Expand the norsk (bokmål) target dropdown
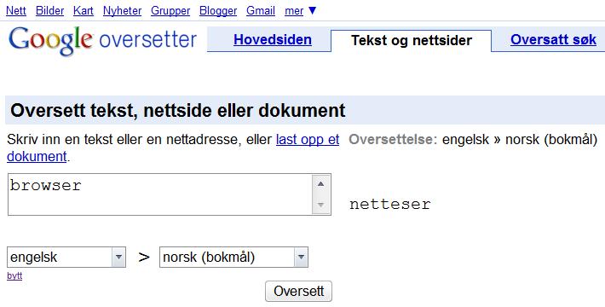Screen dimensions: 605x307 [x=301, y=258]
